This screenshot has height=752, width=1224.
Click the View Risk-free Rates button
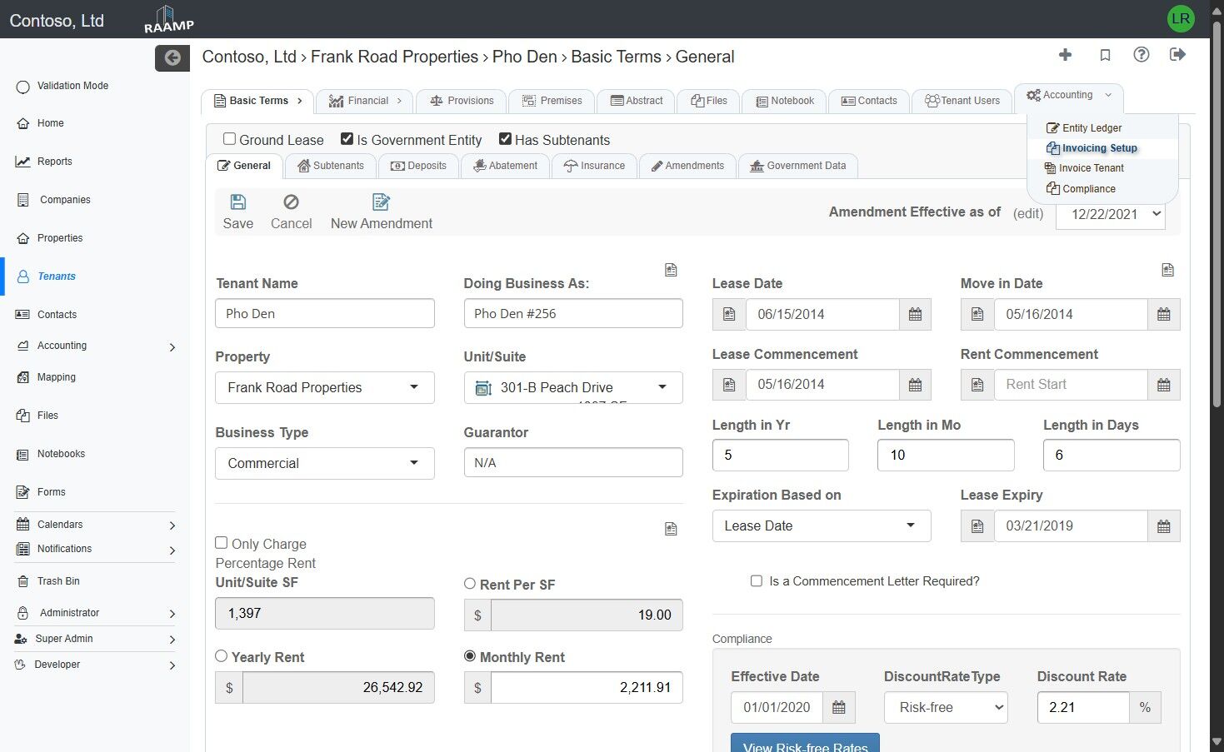804,745
